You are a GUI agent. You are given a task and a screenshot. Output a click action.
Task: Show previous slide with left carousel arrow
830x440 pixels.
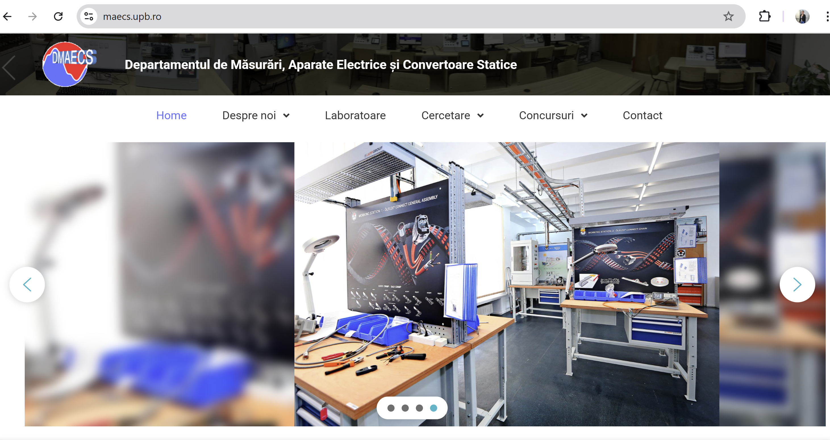(x=27, y=284)
